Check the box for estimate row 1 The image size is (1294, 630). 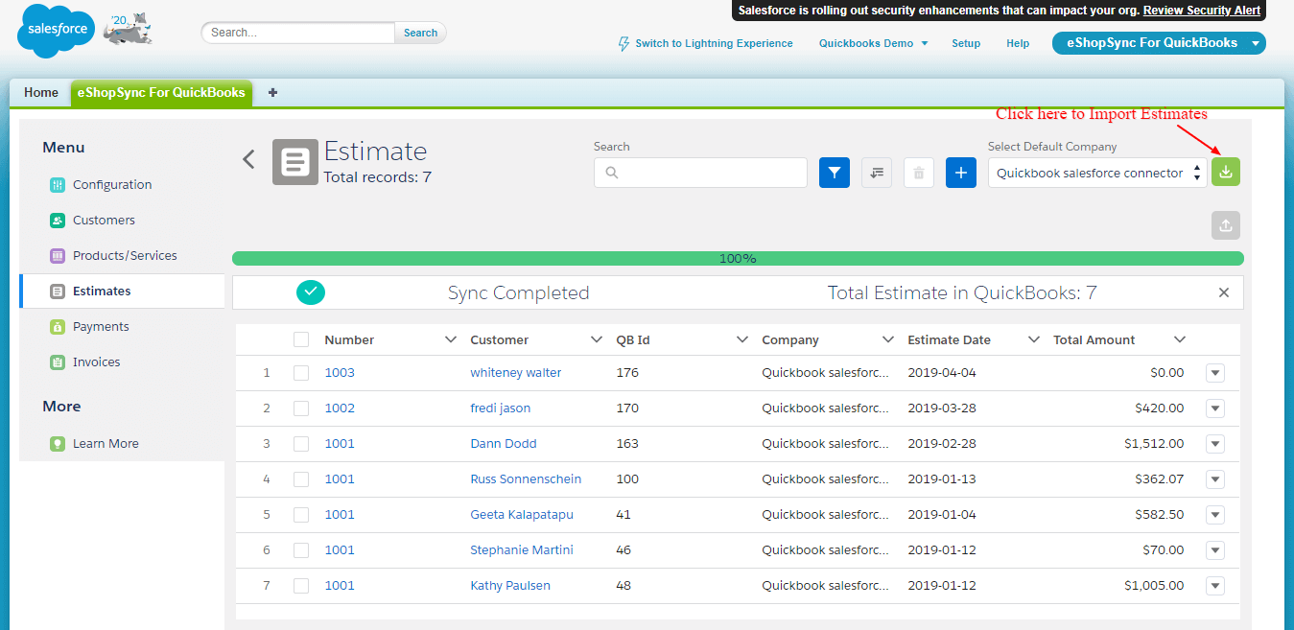(x=301, y=373)
